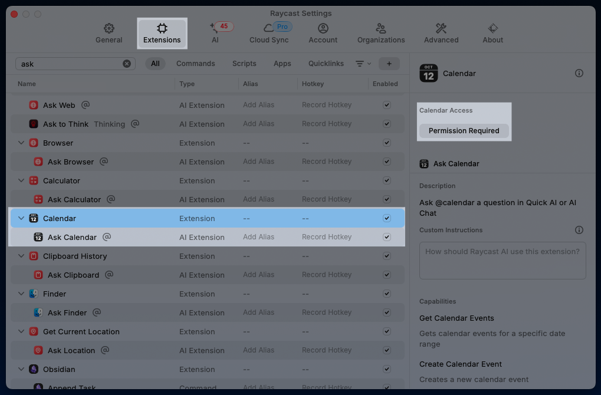Image resolution: width=601 pixels, height=395 pixels.
Task: Collapse the Calendar extension group
Action: click(x=21, y=218)
